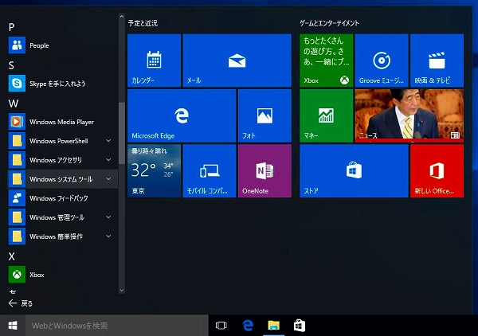Click the Skype icon in the app list

[17, 83]
